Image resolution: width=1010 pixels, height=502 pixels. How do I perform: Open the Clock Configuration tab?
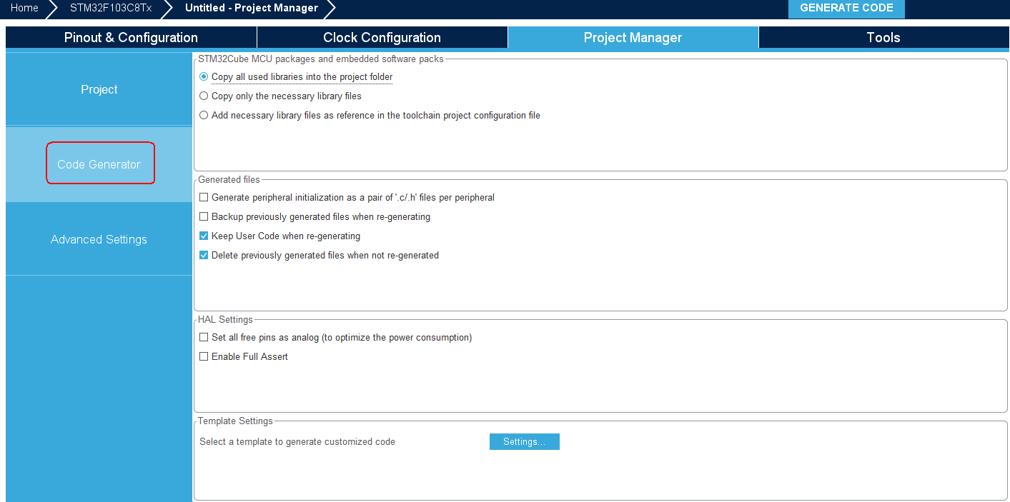click(x=382, y=38)
